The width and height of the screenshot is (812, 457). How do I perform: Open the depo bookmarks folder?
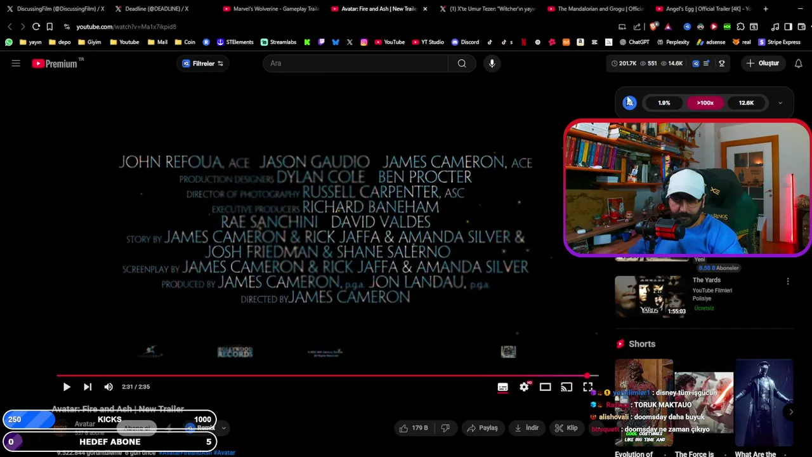tap(60, 42)
